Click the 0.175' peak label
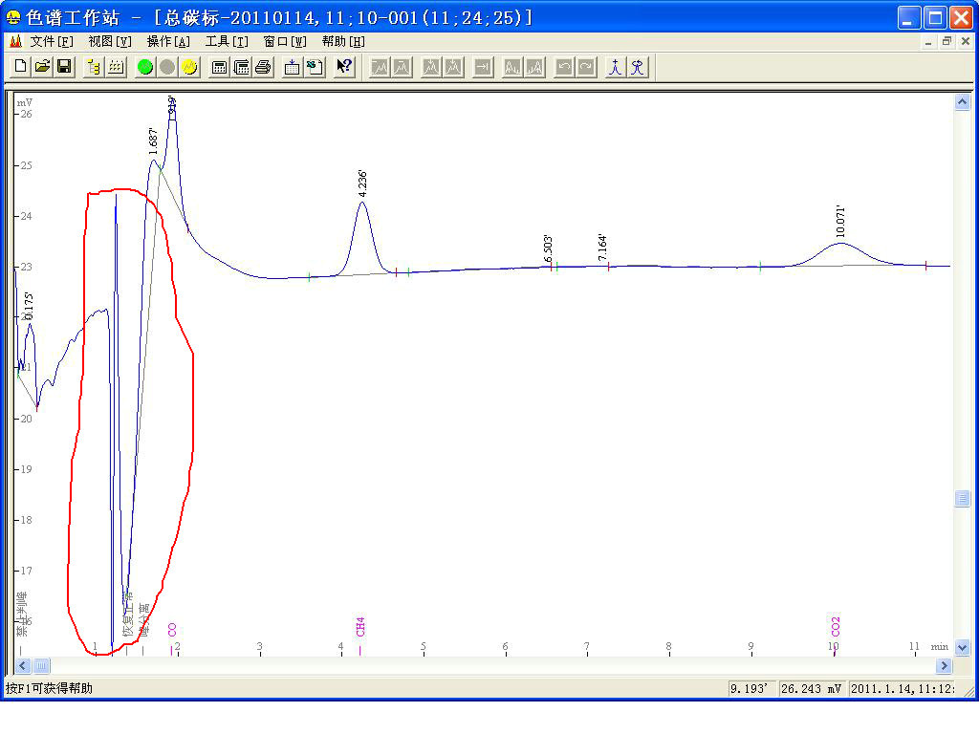 (29, 306)
